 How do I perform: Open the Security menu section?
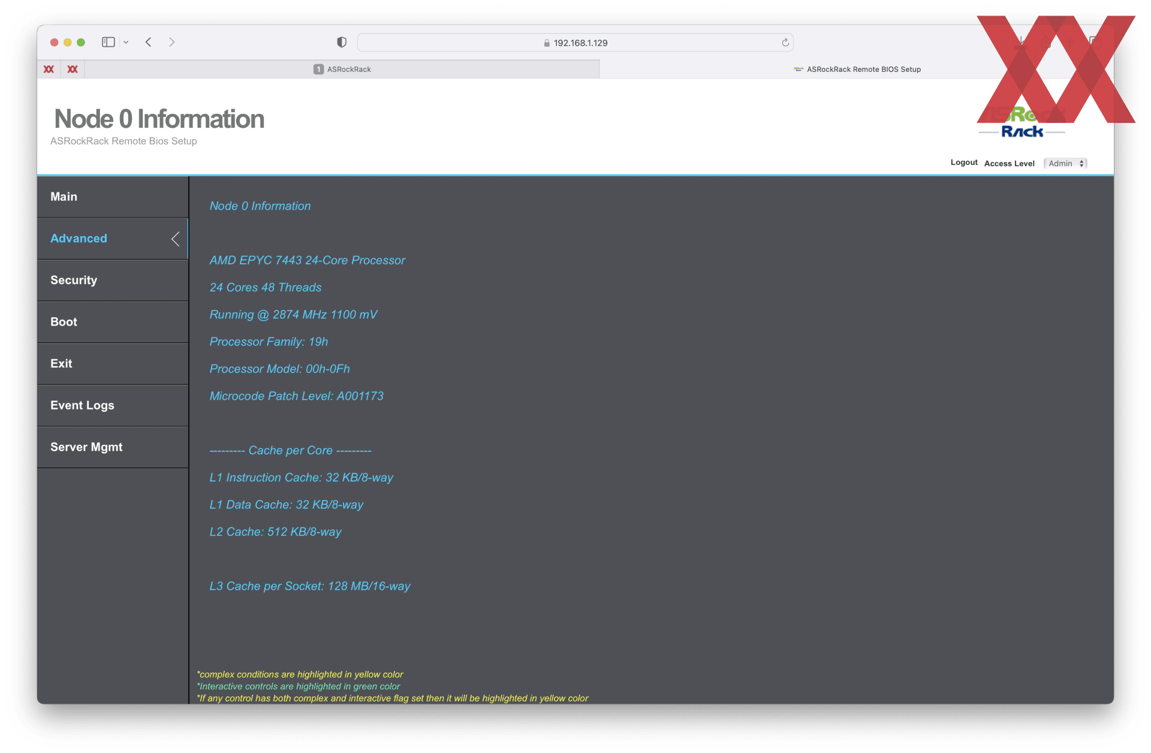74,280
